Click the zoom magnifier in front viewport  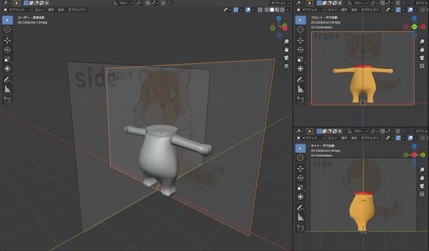pos(422,42)
